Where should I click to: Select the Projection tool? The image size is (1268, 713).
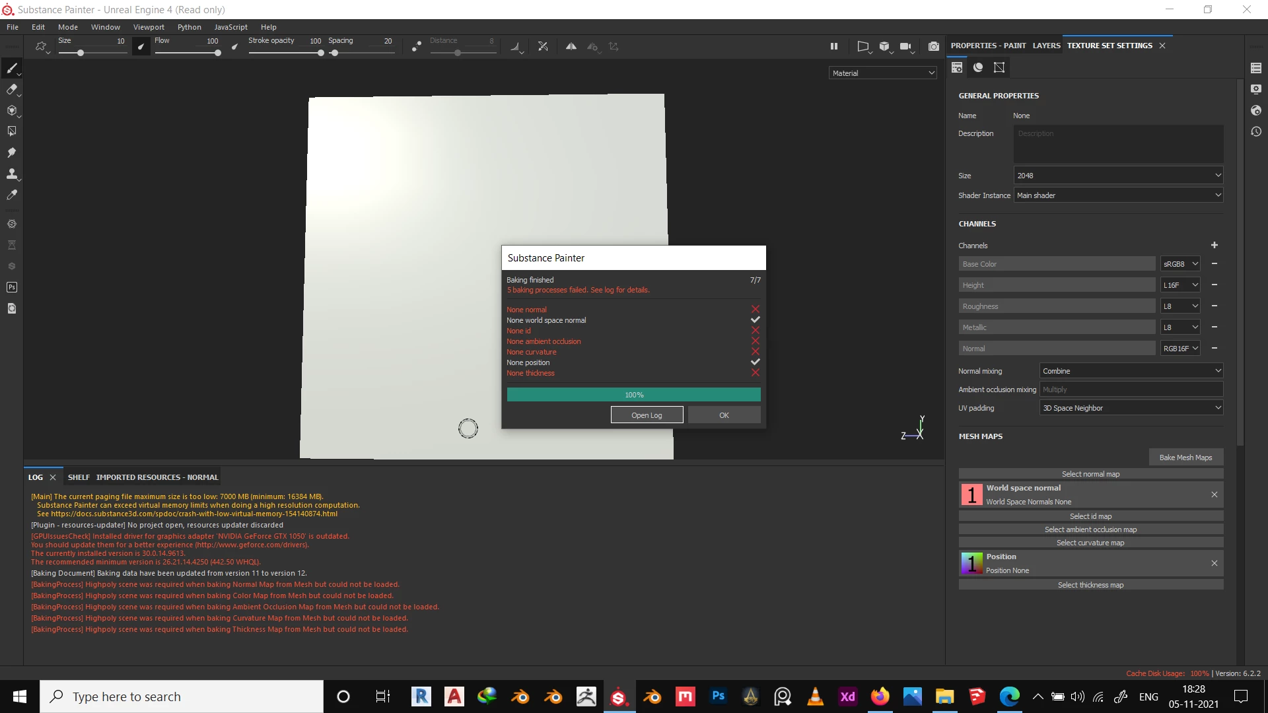click(11, 110)
